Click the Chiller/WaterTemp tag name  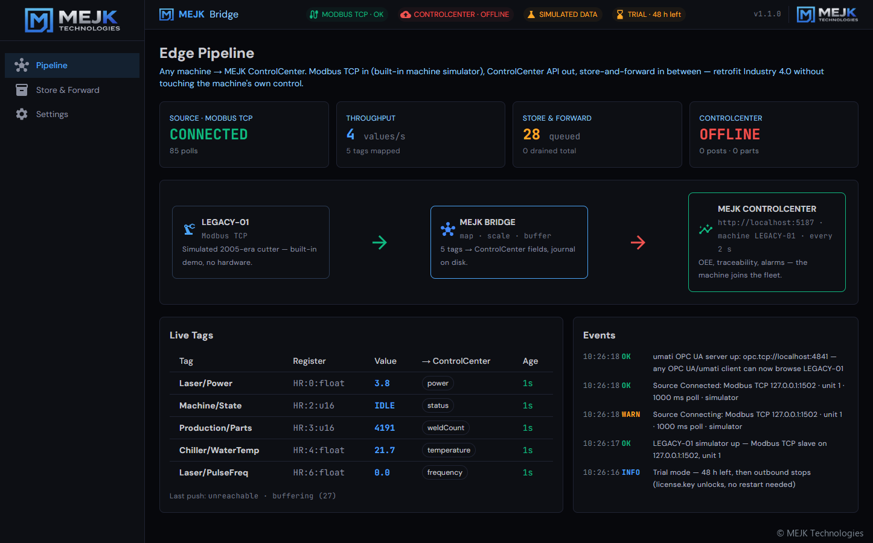tap(219, 450)
